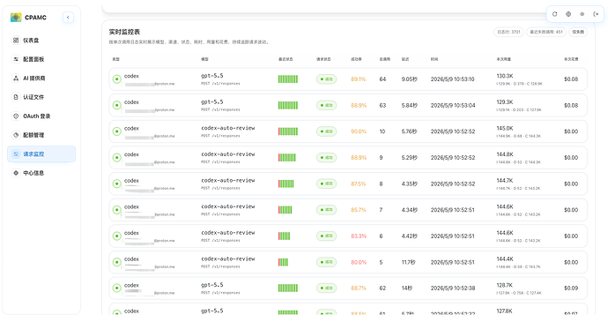Click the $0.09 cost value
Viewport: 608px width, 322px height.
[571, 288]
